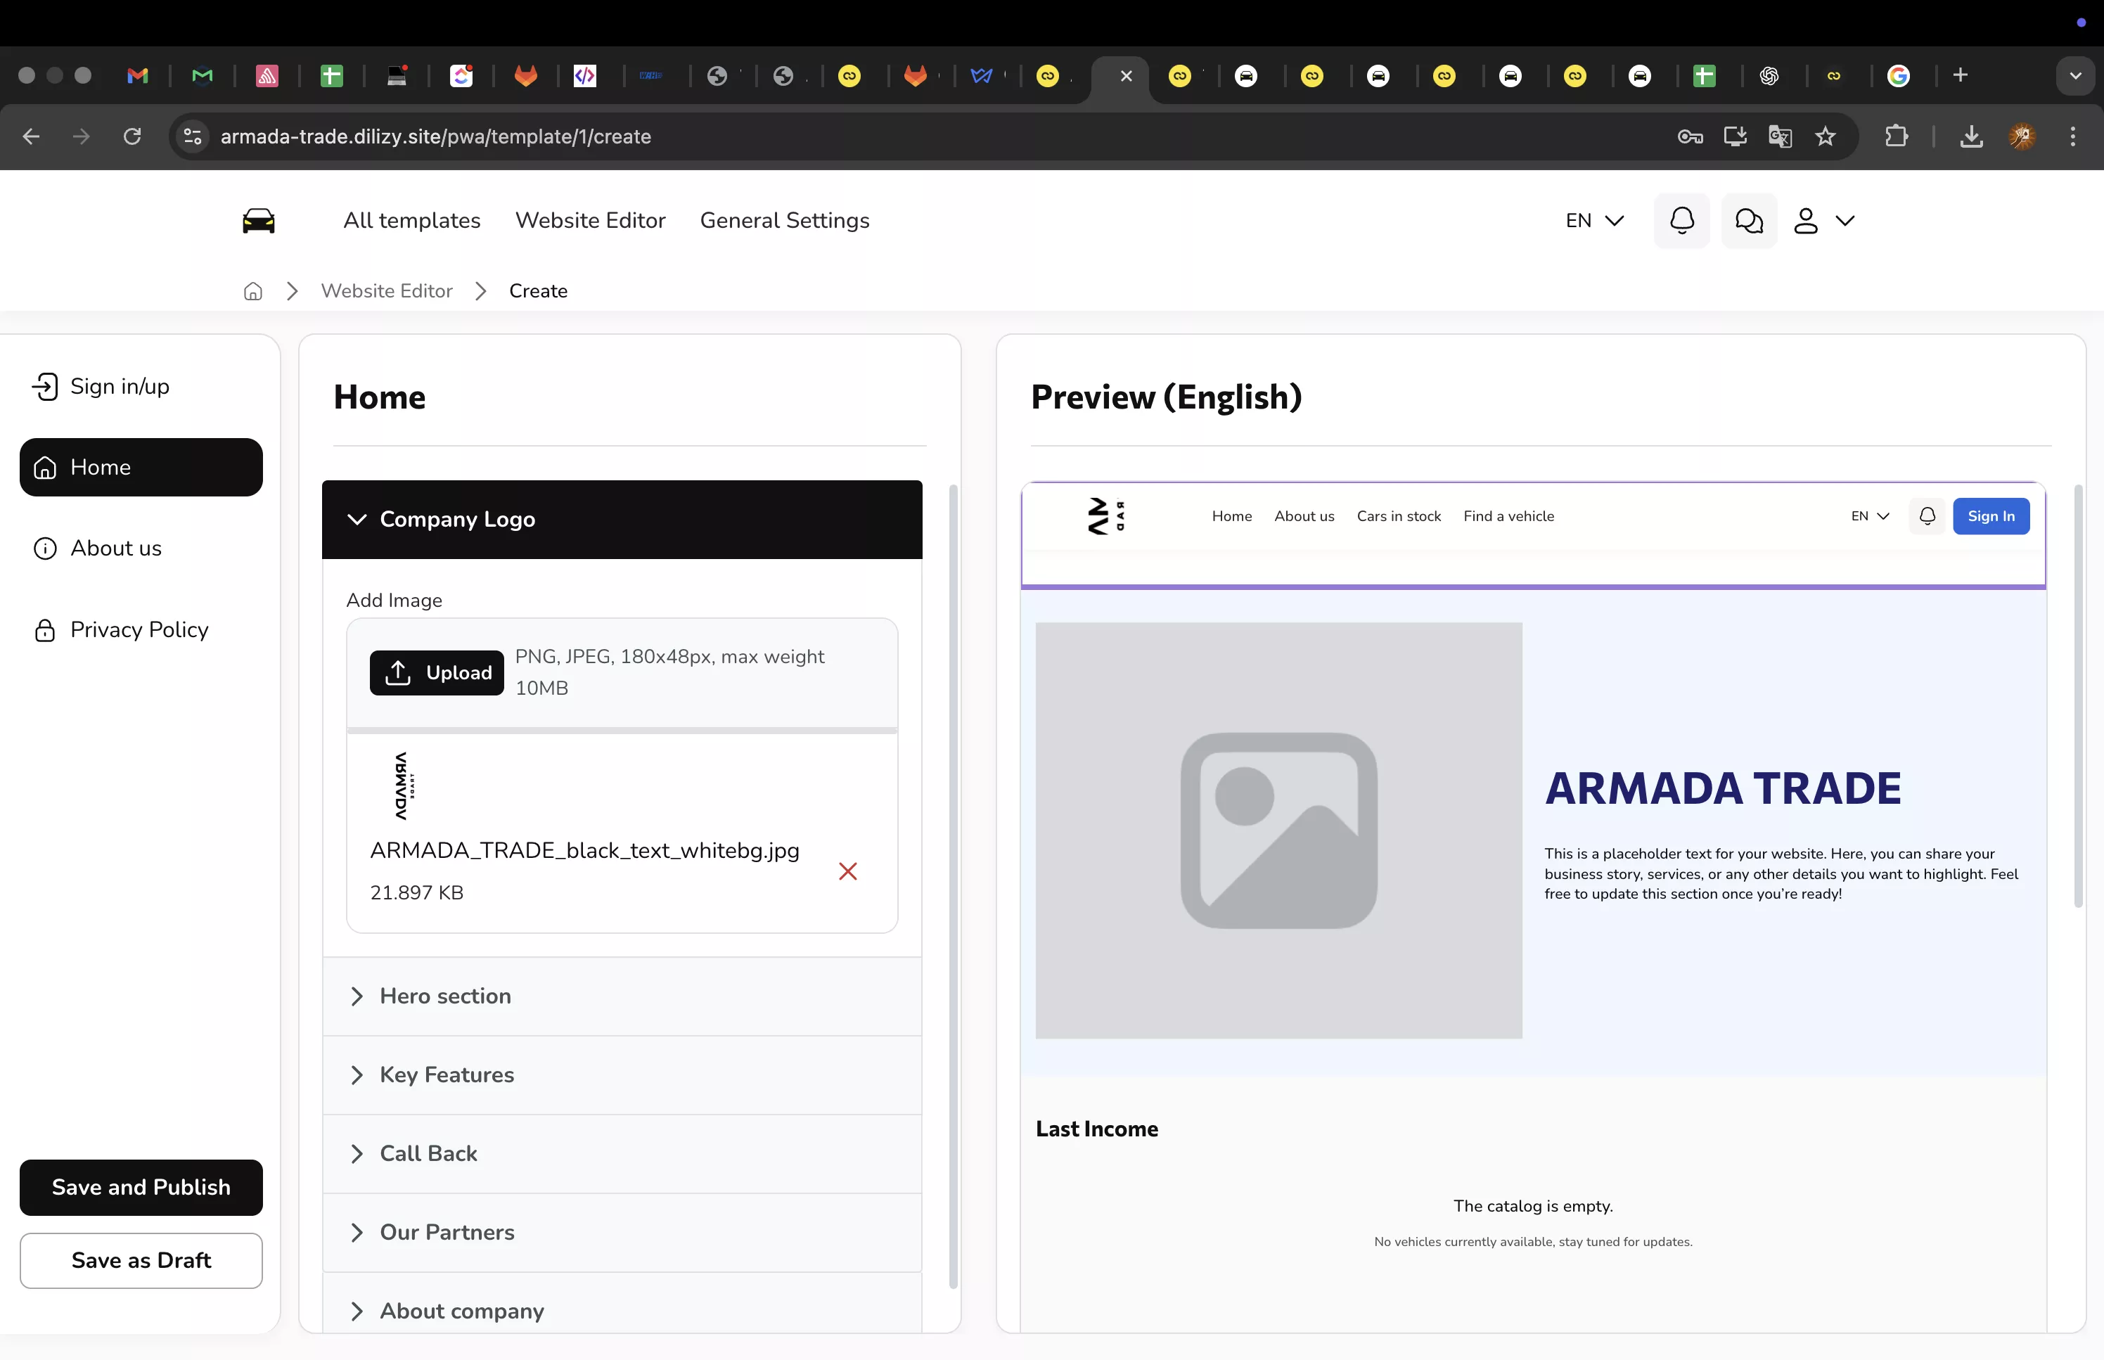Click the car logo icon in header
The width and height of the screenshot is (2104, 1360).
click(x=259, y=221)
